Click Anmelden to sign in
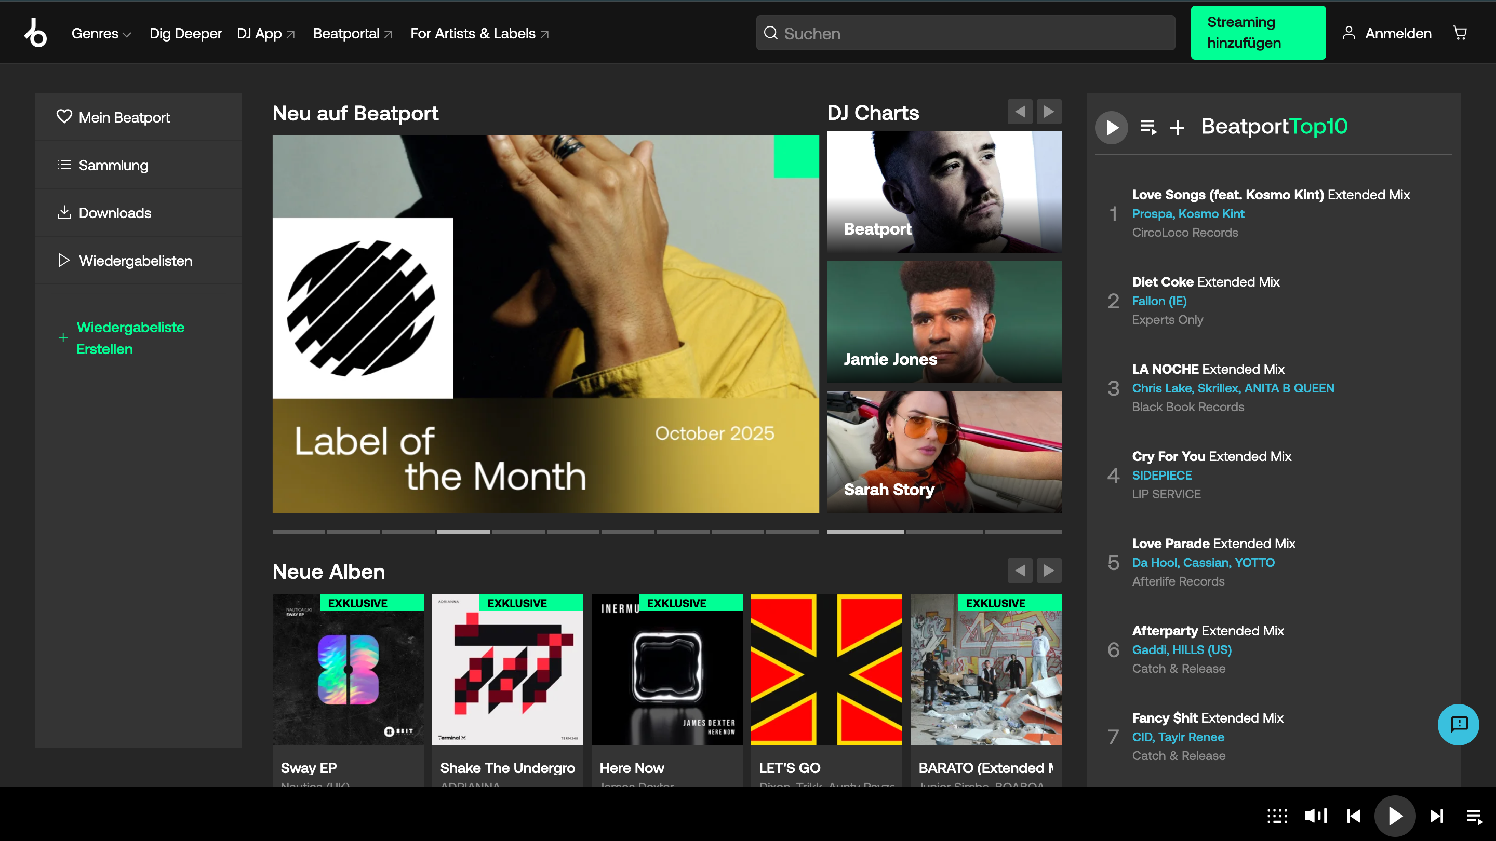Screen dimensions: 1496x841 coord(1387,33)
